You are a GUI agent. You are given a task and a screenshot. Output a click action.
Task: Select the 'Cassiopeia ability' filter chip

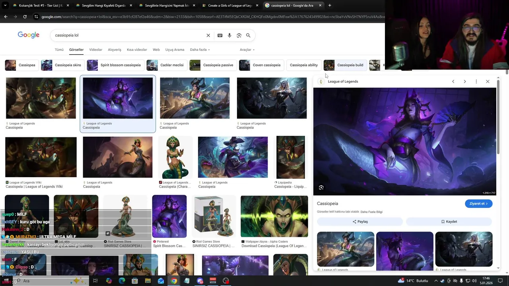tap(304, 65)
